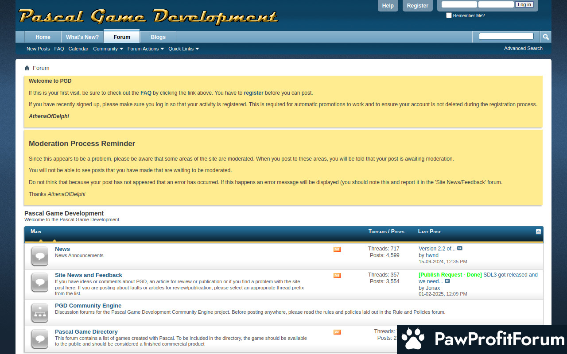Click the password input field
The width and height of the screenshot is (567, 354).
496,4
